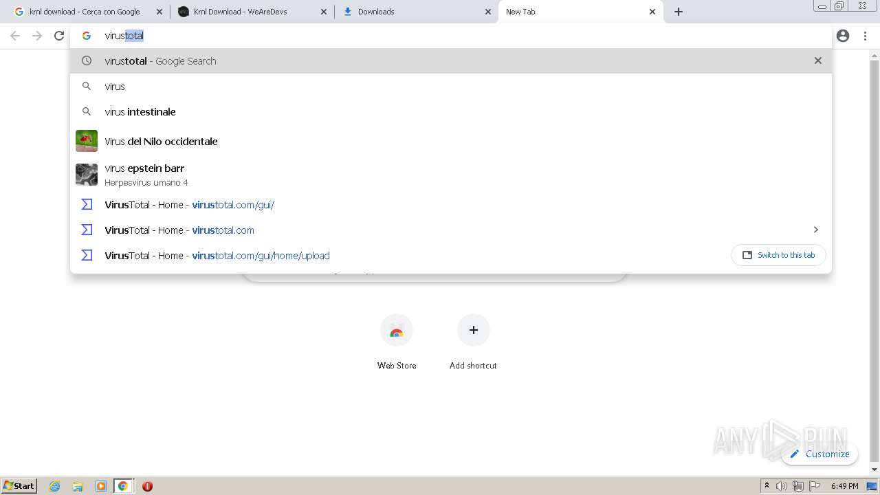The height and width of the screenshot is (495, 880).
Task: Open Windows Media Player from taskbar
Action: coord(101,486)
